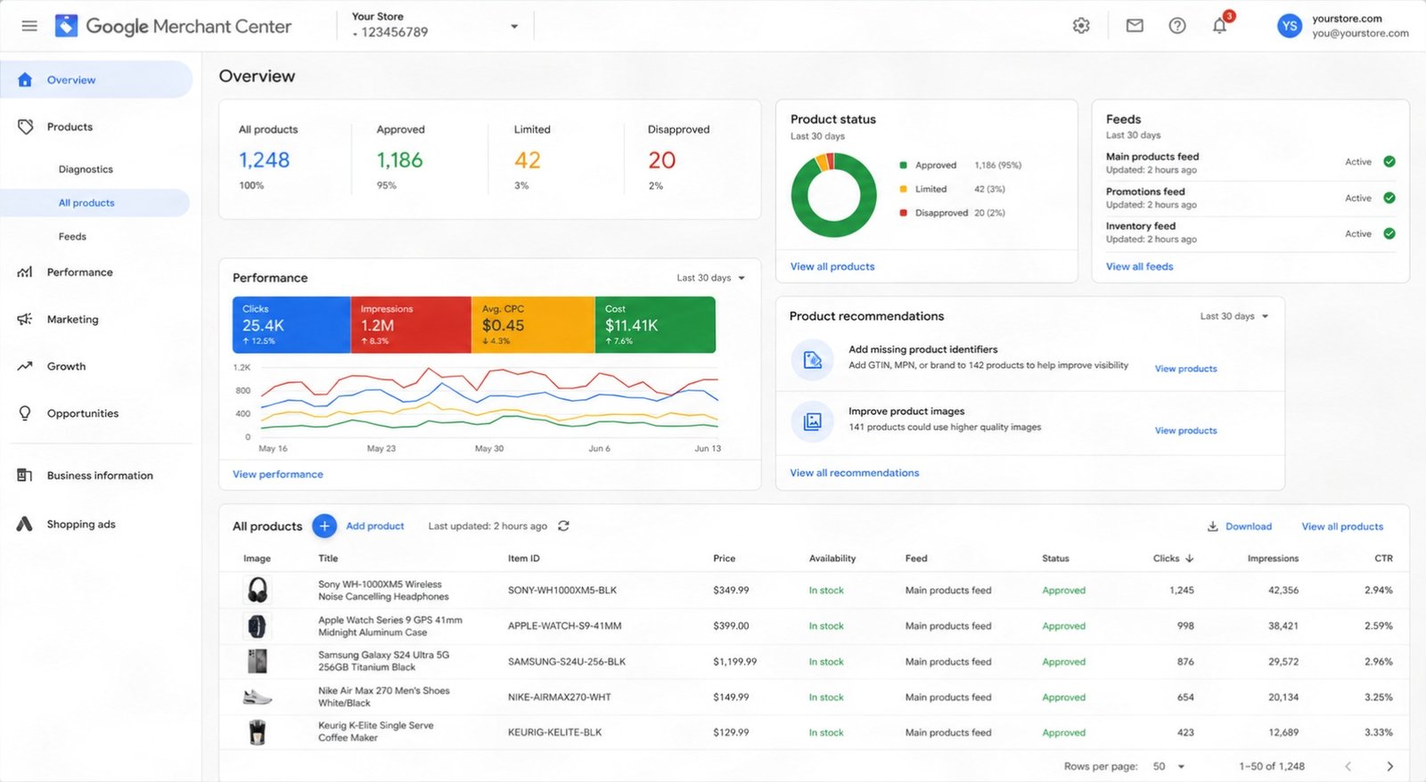Go to previous page of products
1426x782 pixels.
point(1348,766)
